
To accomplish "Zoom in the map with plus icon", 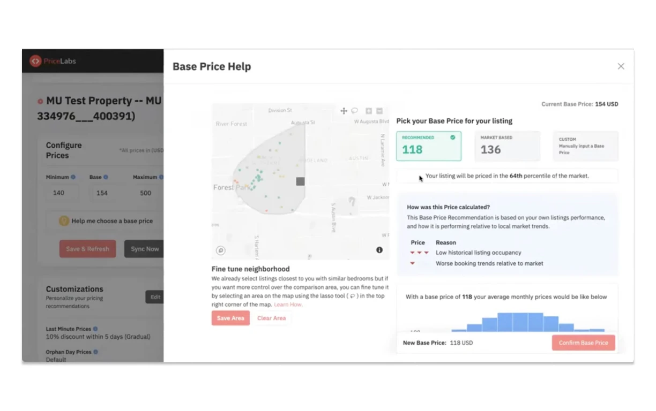I will pos(369,111).
